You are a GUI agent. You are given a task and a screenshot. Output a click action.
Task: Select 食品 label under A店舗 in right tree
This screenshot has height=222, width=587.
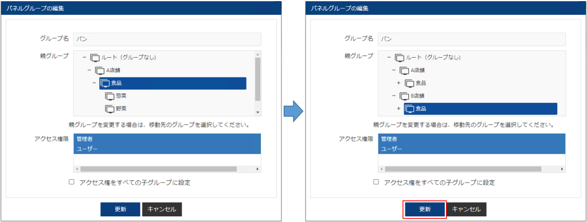pos(421,84)
